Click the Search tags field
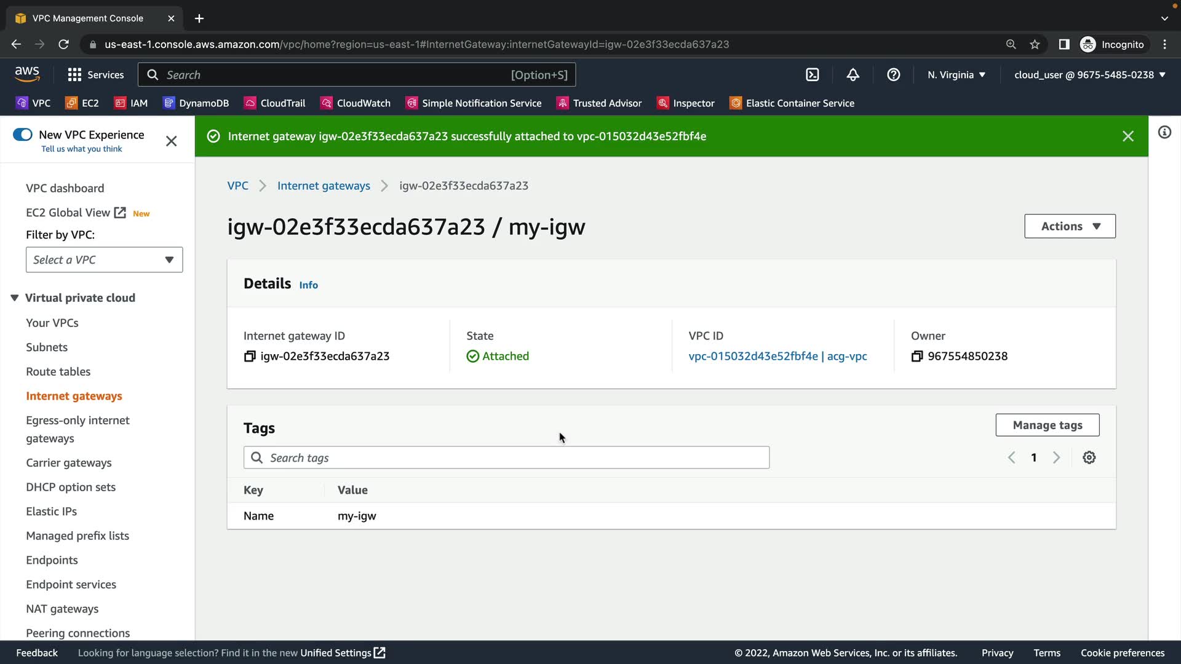Viewport: 1181px width, 664px height. coord(506,457)
